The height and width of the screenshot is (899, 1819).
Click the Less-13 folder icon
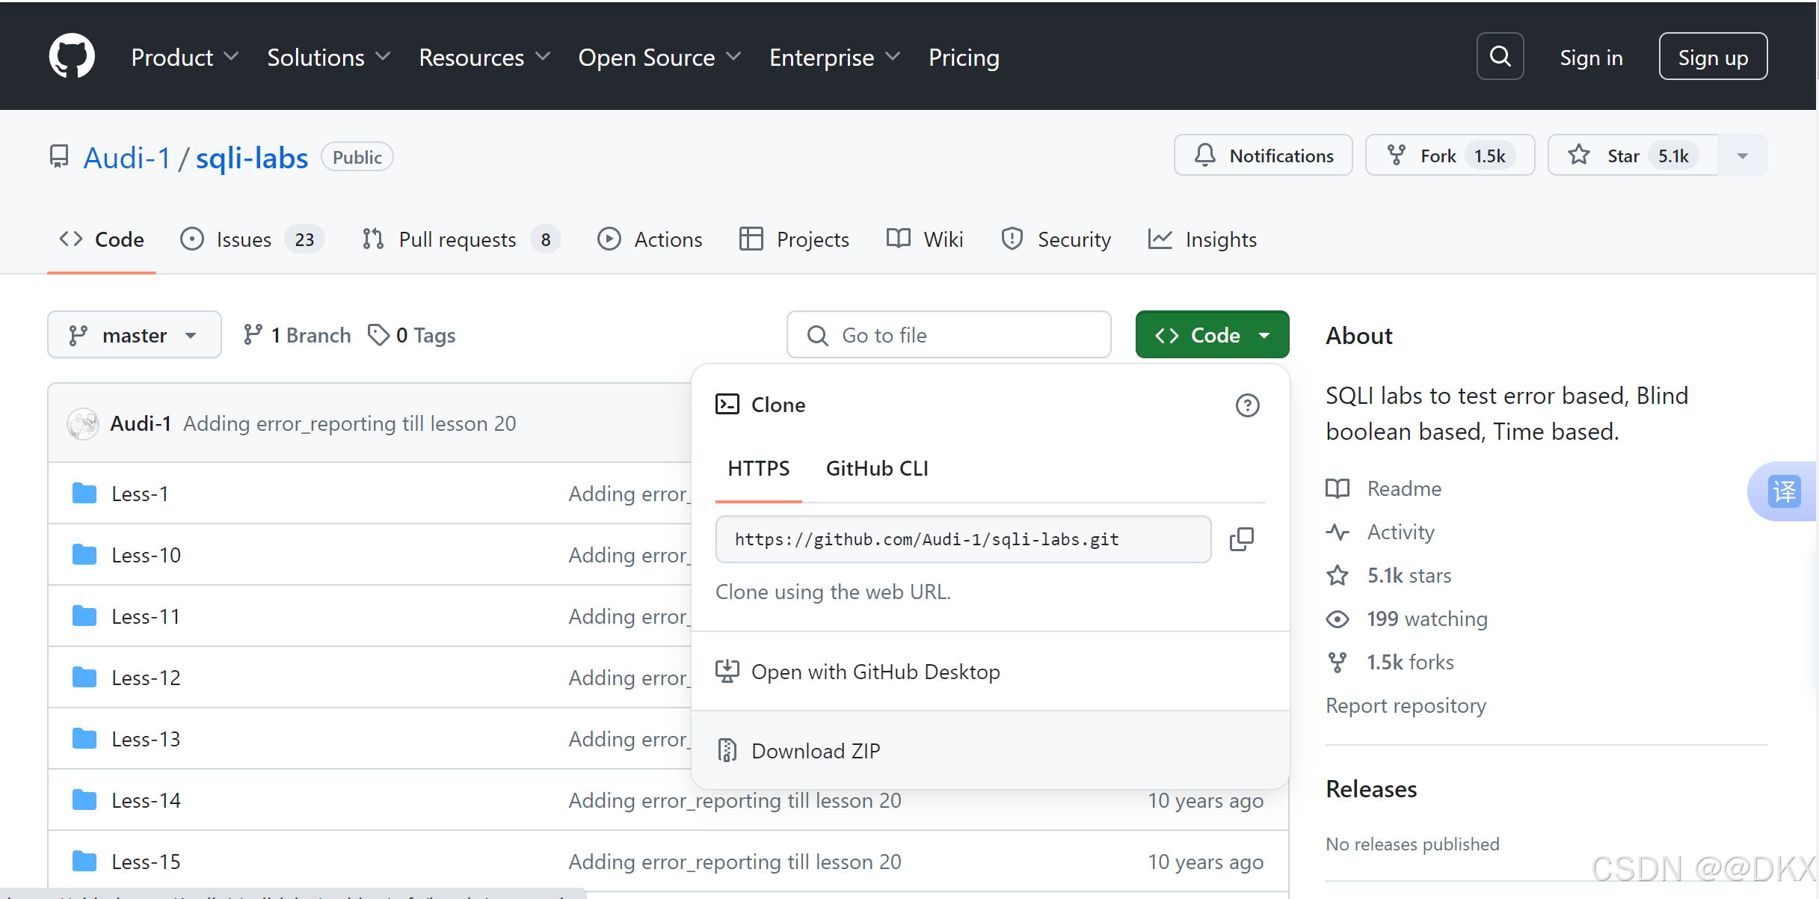84,739
